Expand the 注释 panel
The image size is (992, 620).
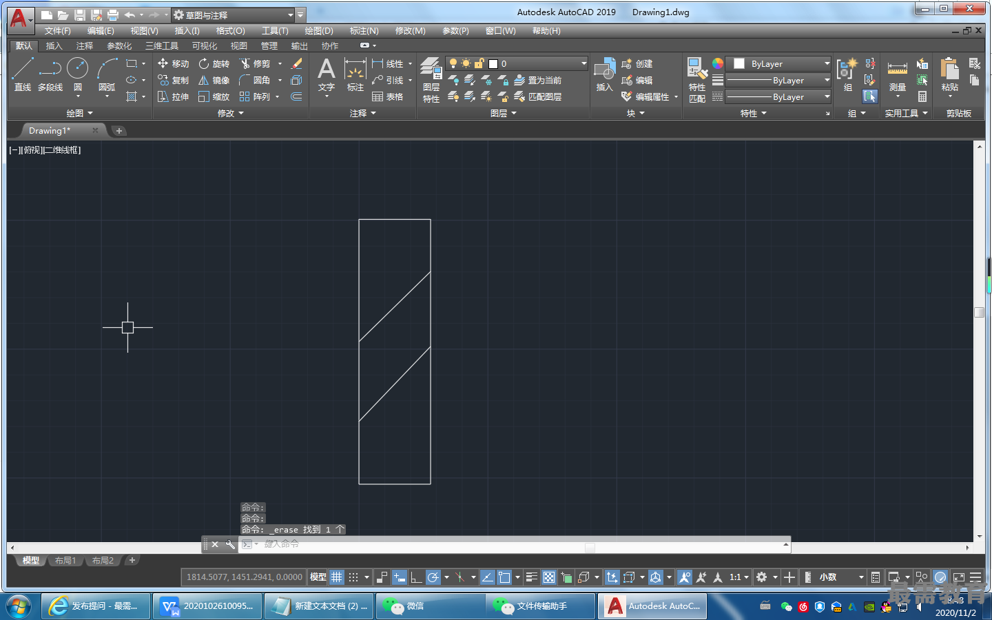[363, 113]
